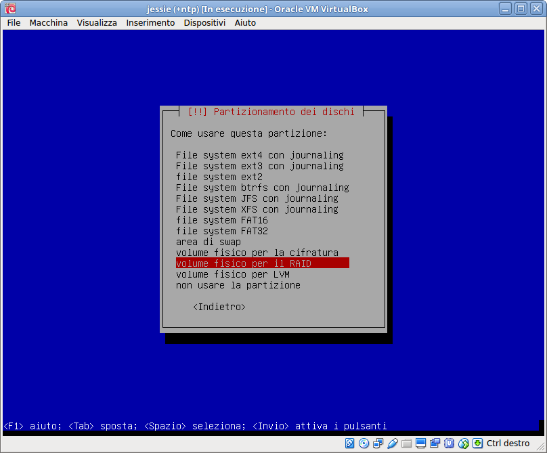Click the mouse integration status icon
Image resolution: width=547 pixels, height=453 pixels.
464,444
